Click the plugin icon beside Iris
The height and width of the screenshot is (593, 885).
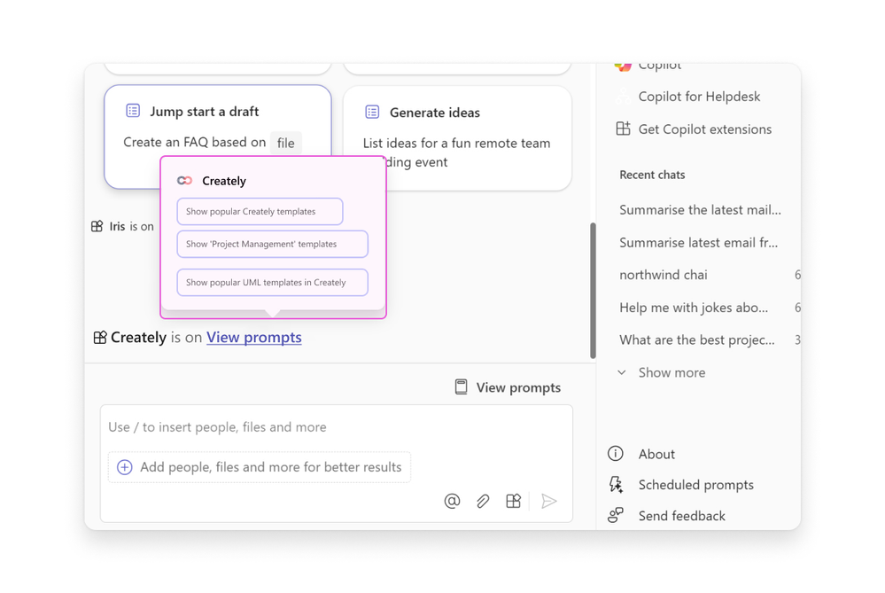tap(97, 226)
